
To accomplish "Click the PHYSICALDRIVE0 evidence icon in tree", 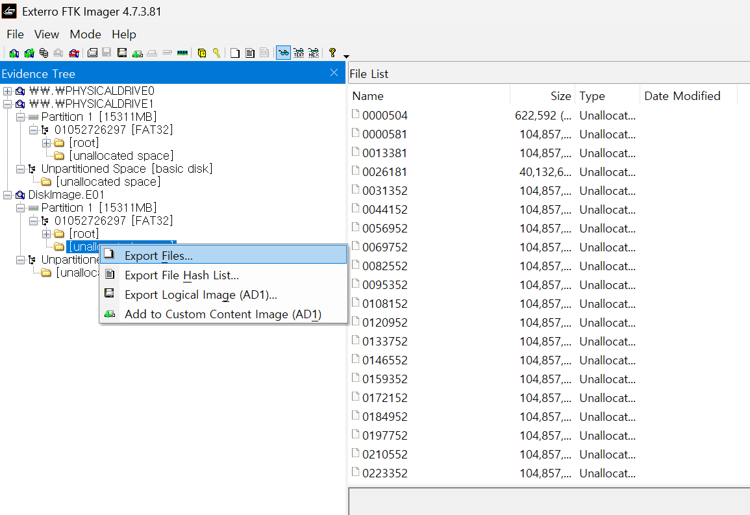I will pyautogui.click(x=20, y=91).
